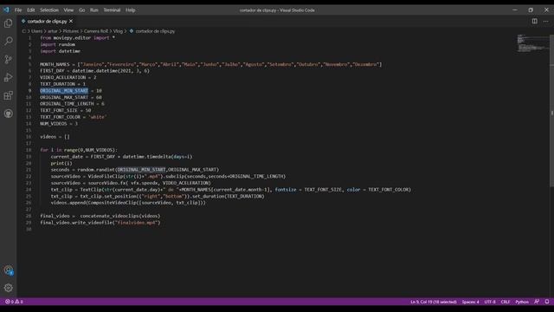Click the 'import datetime' line
The image size is (554, 312).
[60, 51]
